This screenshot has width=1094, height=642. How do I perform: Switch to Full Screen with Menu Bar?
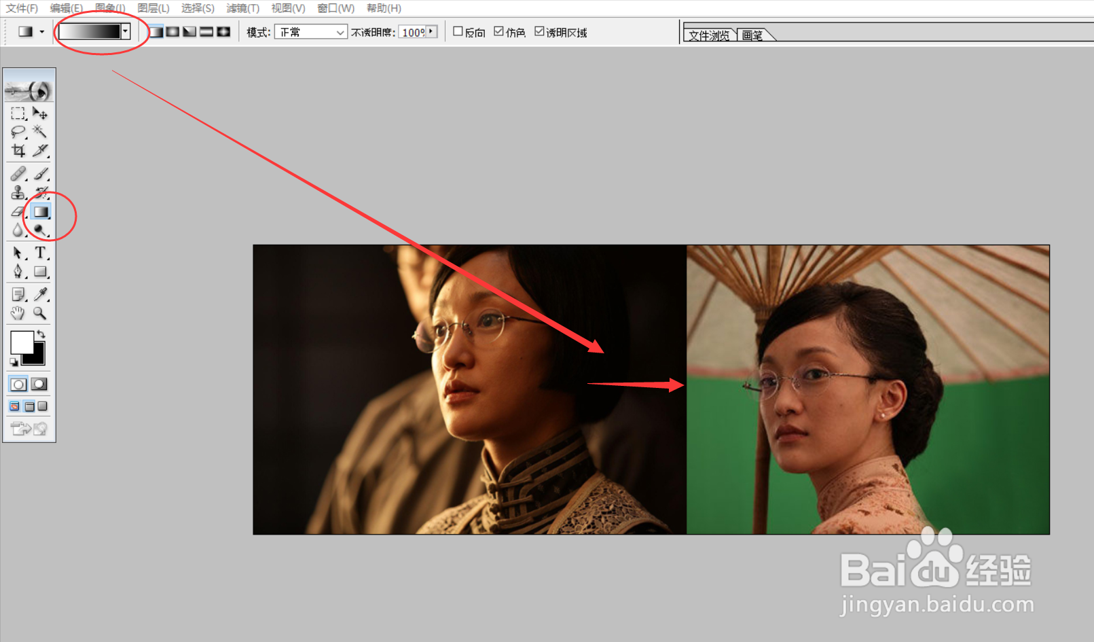[29, 406]
